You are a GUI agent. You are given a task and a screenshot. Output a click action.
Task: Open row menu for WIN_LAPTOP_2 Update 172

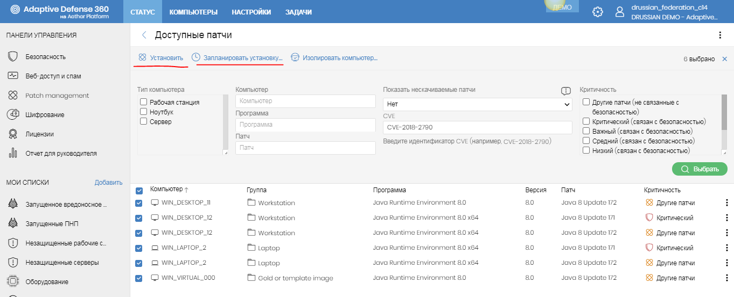726,263
